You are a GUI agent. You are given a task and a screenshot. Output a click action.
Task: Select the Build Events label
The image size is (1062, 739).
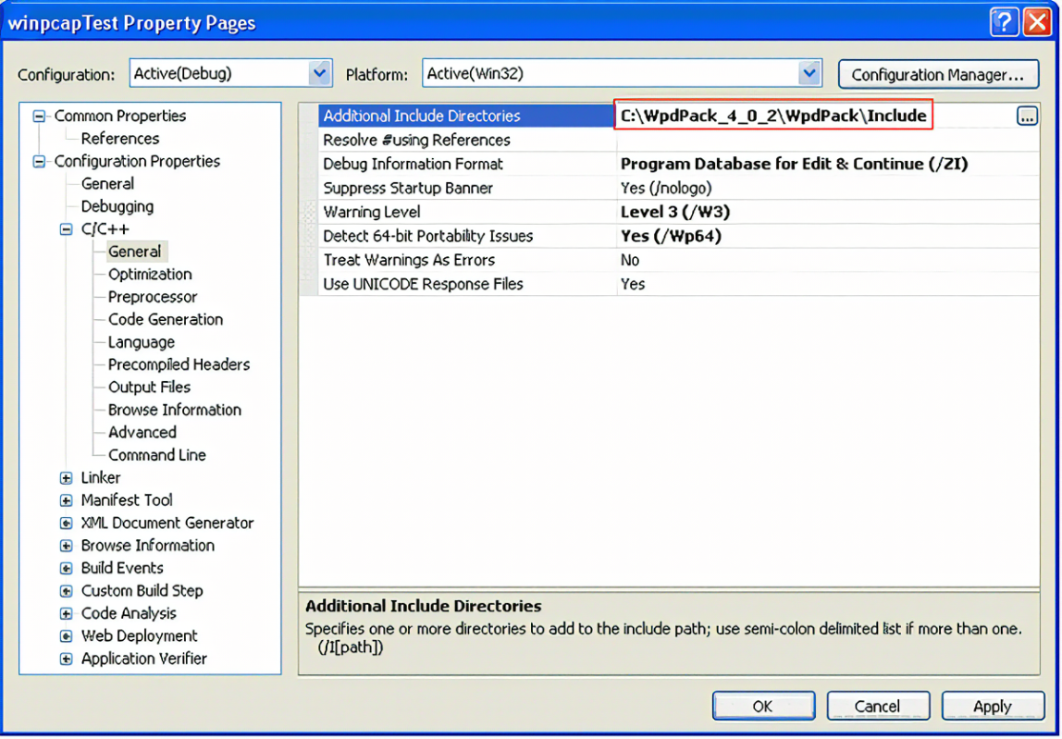122,568
